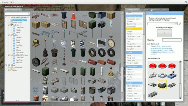Switch to the Оружие tab
The height and width of the screenshot is (106, 188).
pyautogui.click(x=145, y=10)
